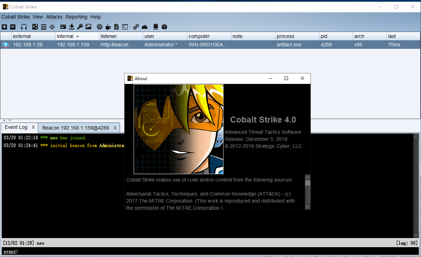Open the Cobalt Strike menu
421x257 pixels.
(x=16, y=17)
